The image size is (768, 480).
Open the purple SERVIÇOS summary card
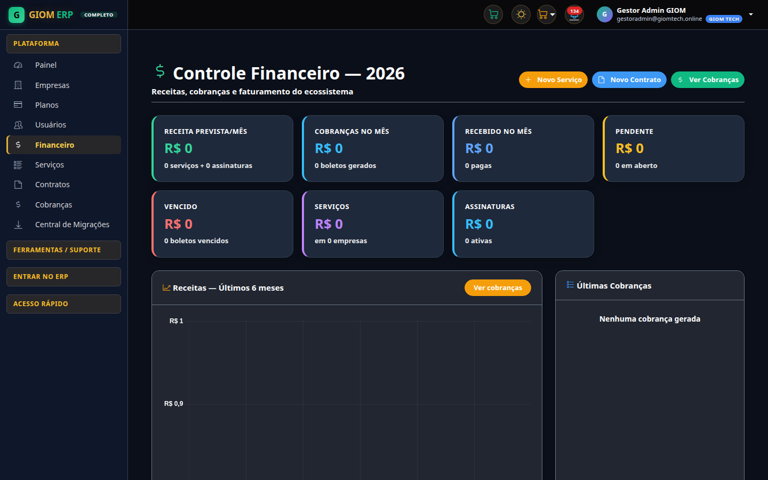click(373, 224)
